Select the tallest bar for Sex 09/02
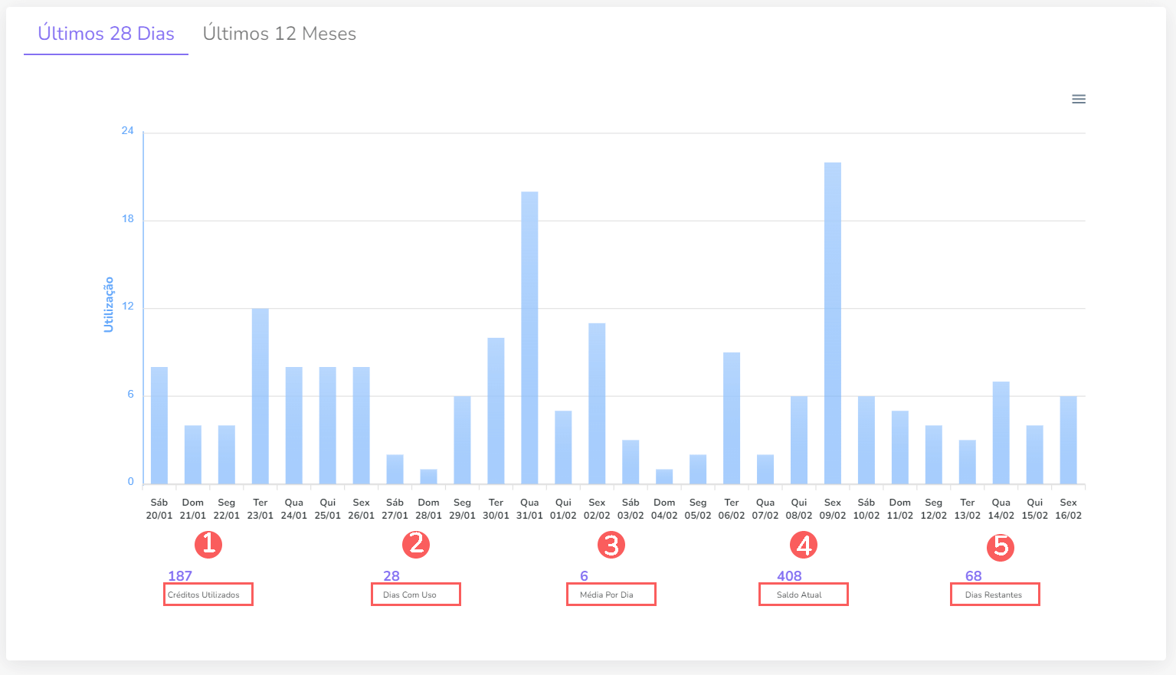1176x675 pixels. point(833,323)
